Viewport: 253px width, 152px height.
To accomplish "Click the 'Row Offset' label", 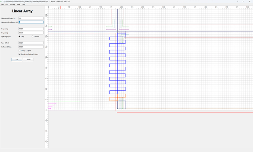I will pyautogui.click(x=5, y=43).
